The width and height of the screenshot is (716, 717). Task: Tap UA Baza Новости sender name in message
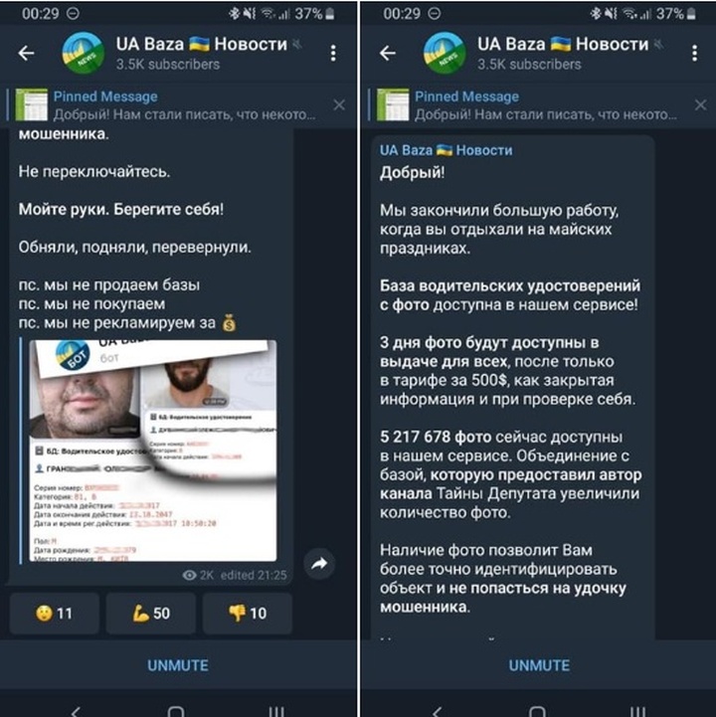[446, 150]
